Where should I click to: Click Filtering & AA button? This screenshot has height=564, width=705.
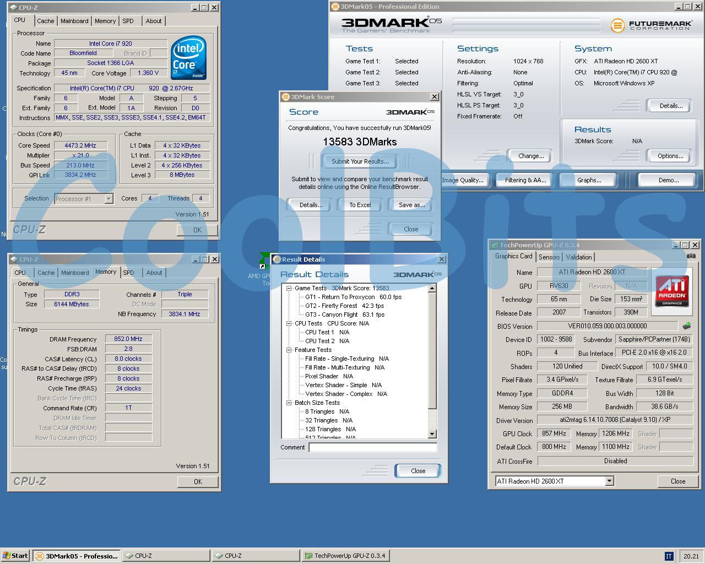point(525,180)
